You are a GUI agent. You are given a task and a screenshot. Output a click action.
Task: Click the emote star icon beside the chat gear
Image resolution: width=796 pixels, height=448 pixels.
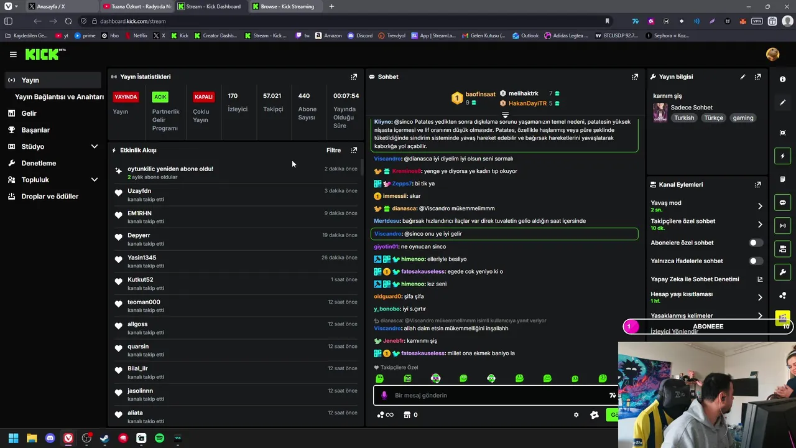594,415
